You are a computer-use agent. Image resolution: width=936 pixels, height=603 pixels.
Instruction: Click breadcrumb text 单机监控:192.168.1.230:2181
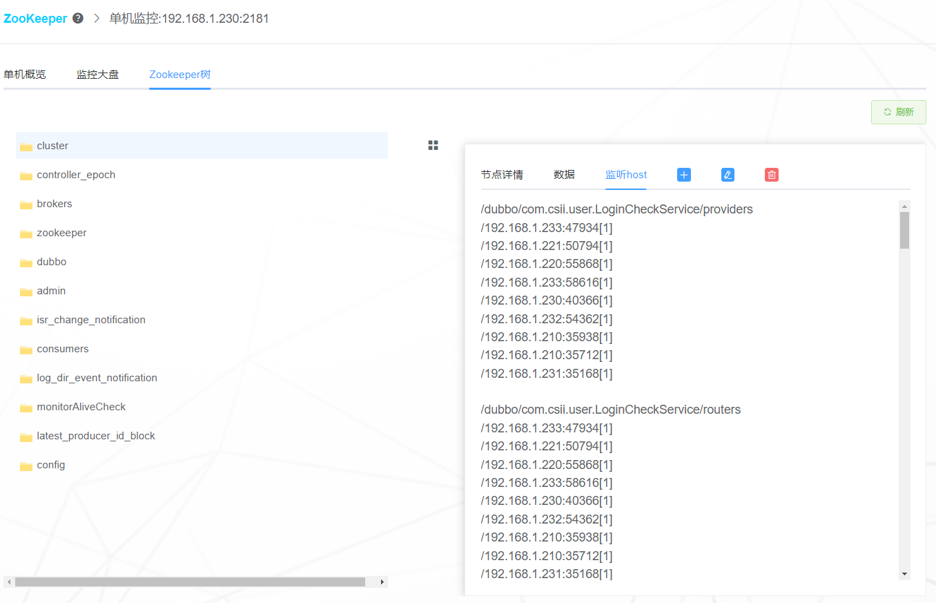pyautogui.click(x=189, y=19)
